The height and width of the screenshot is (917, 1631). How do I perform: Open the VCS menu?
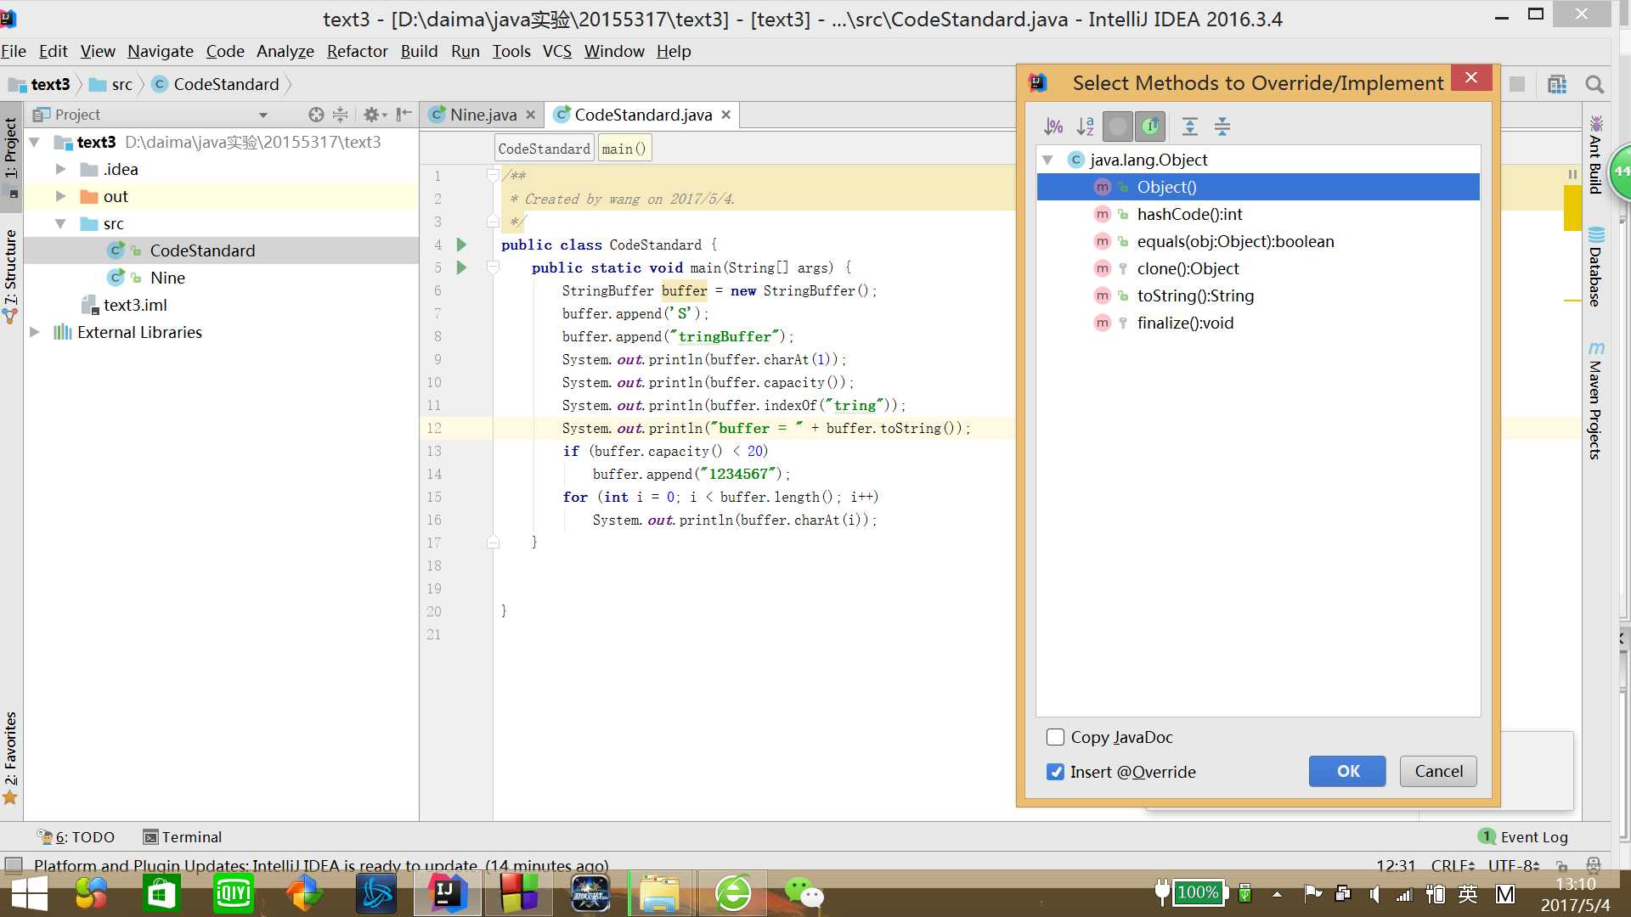tap(557, 51)
